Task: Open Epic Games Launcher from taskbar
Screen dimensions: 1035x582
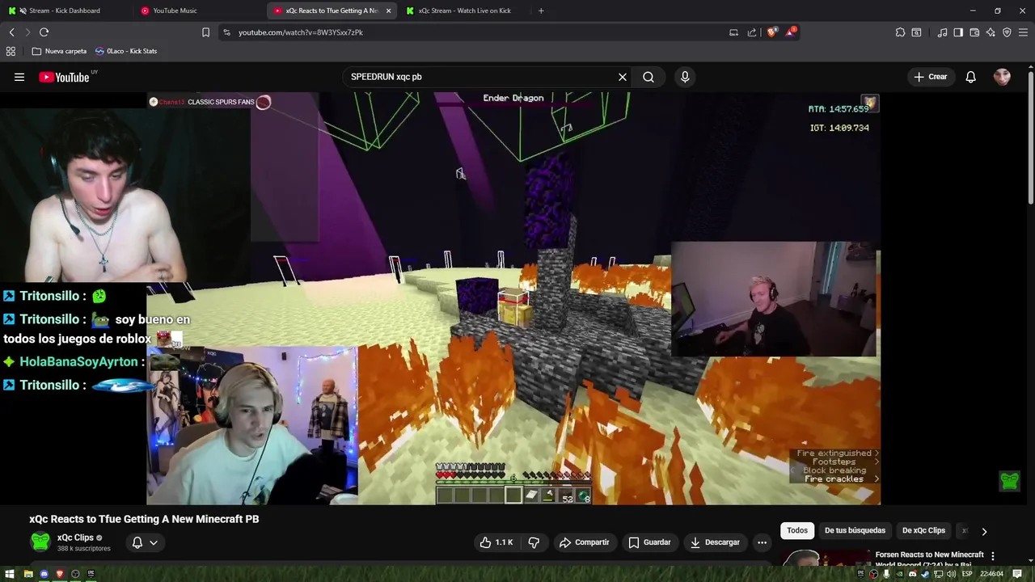Action: (x=91, y=574)
